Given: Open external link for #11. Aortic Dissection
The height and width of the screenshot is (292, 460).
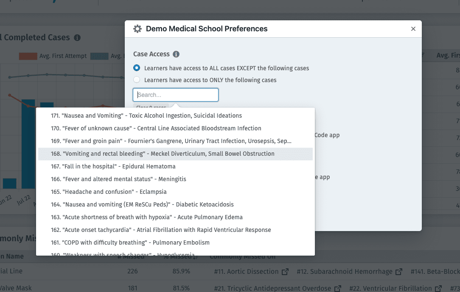Looking at the screenshot, I should click(285, 271).
